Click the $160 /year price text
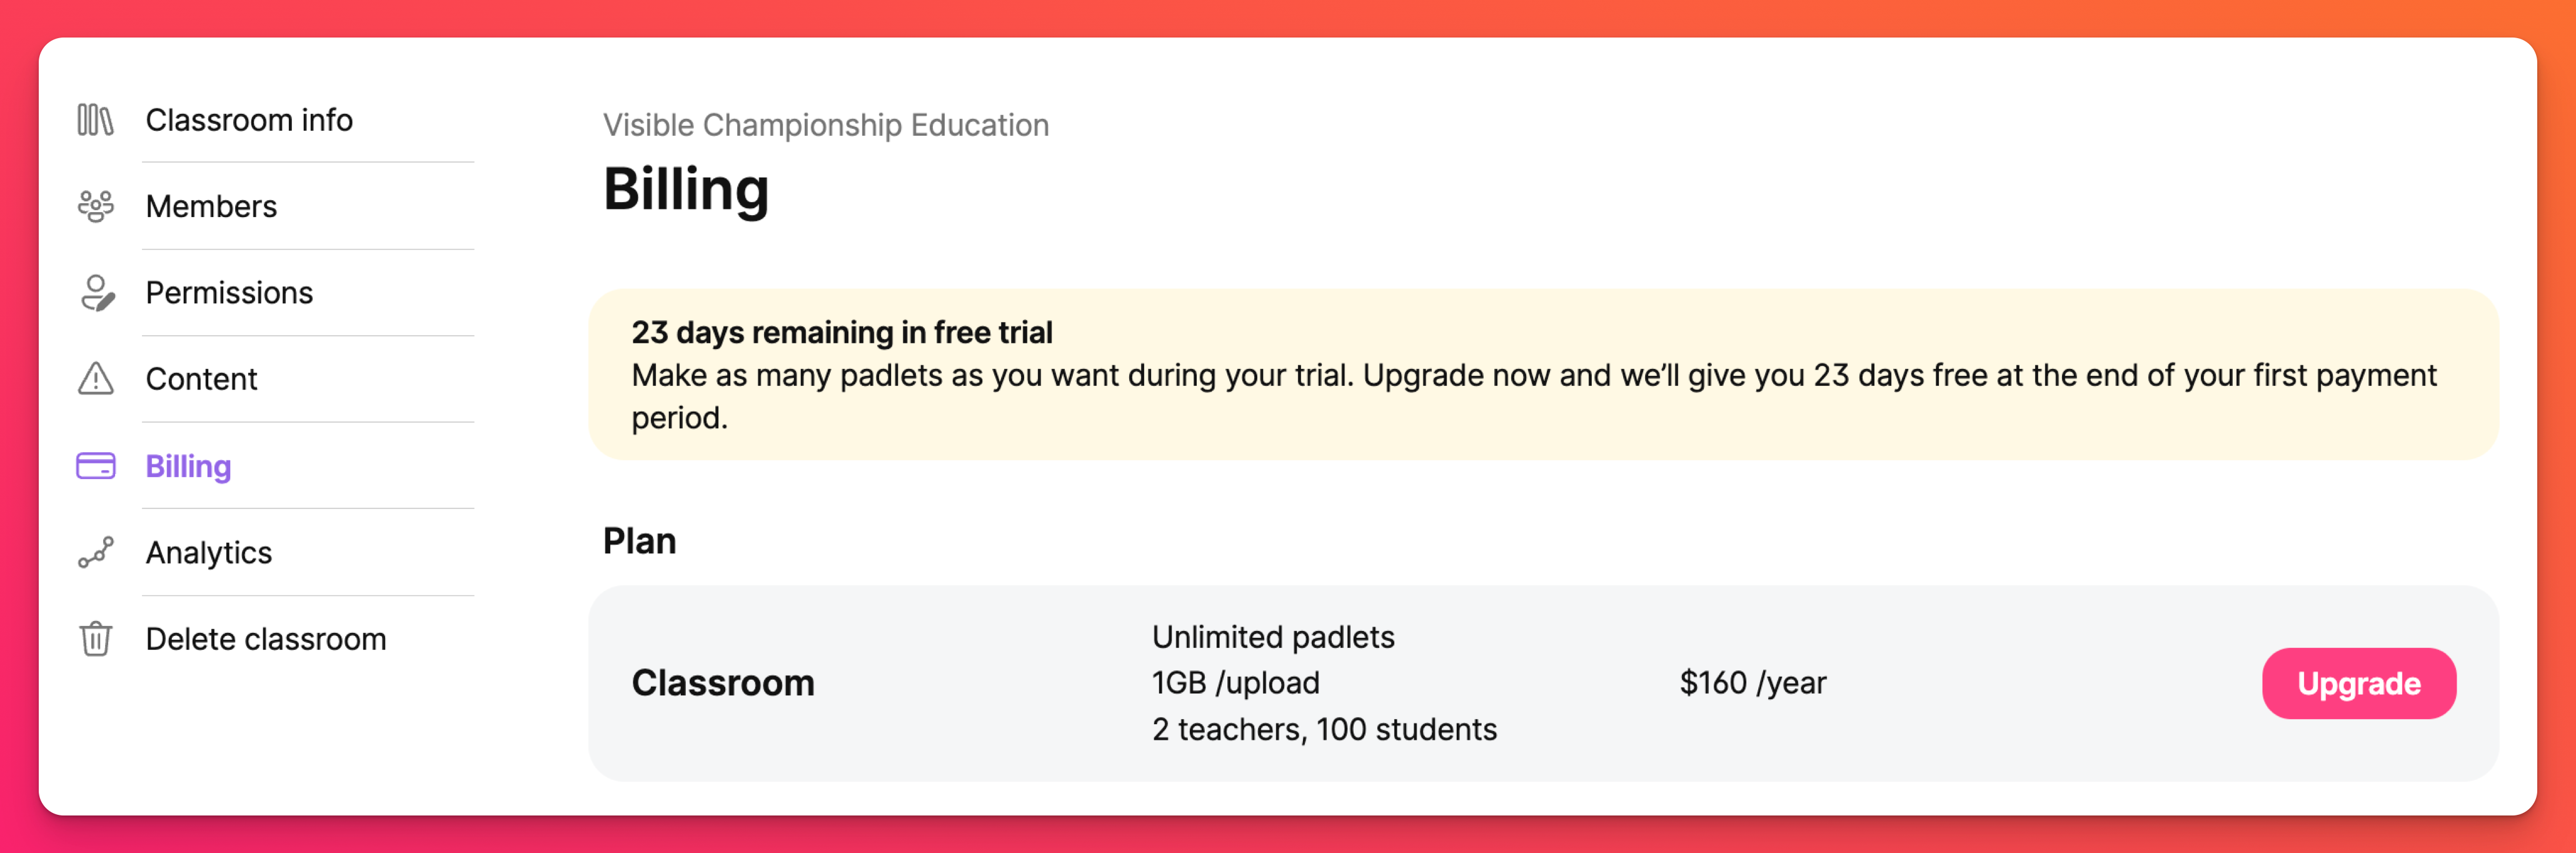 pos(1752,683)
